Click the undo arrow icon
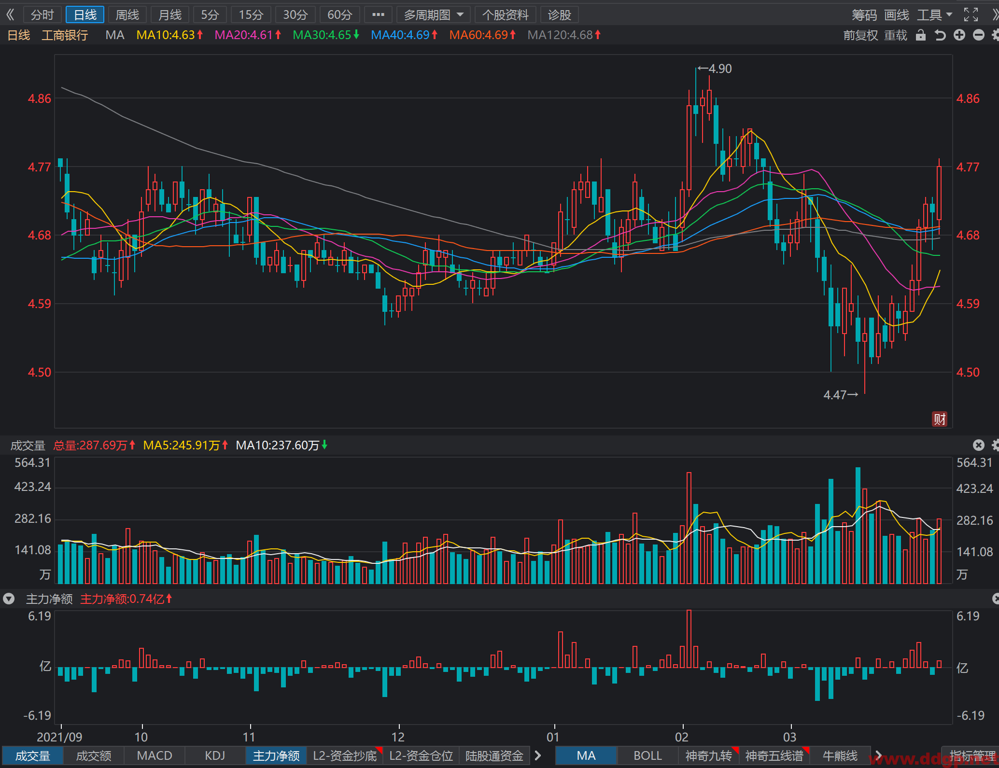Screen dimensions: 999x768 coord(940,35)
